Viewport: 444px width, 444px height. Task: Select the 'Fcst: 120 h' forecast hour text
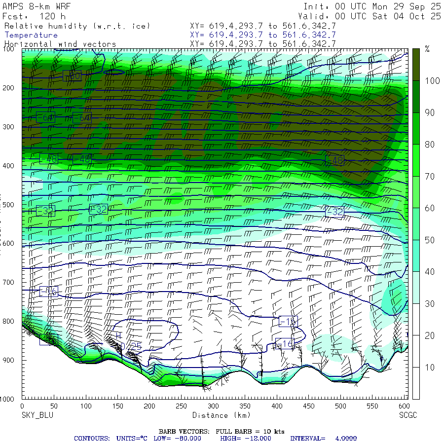pyautogui.click(x=34, y=16)
